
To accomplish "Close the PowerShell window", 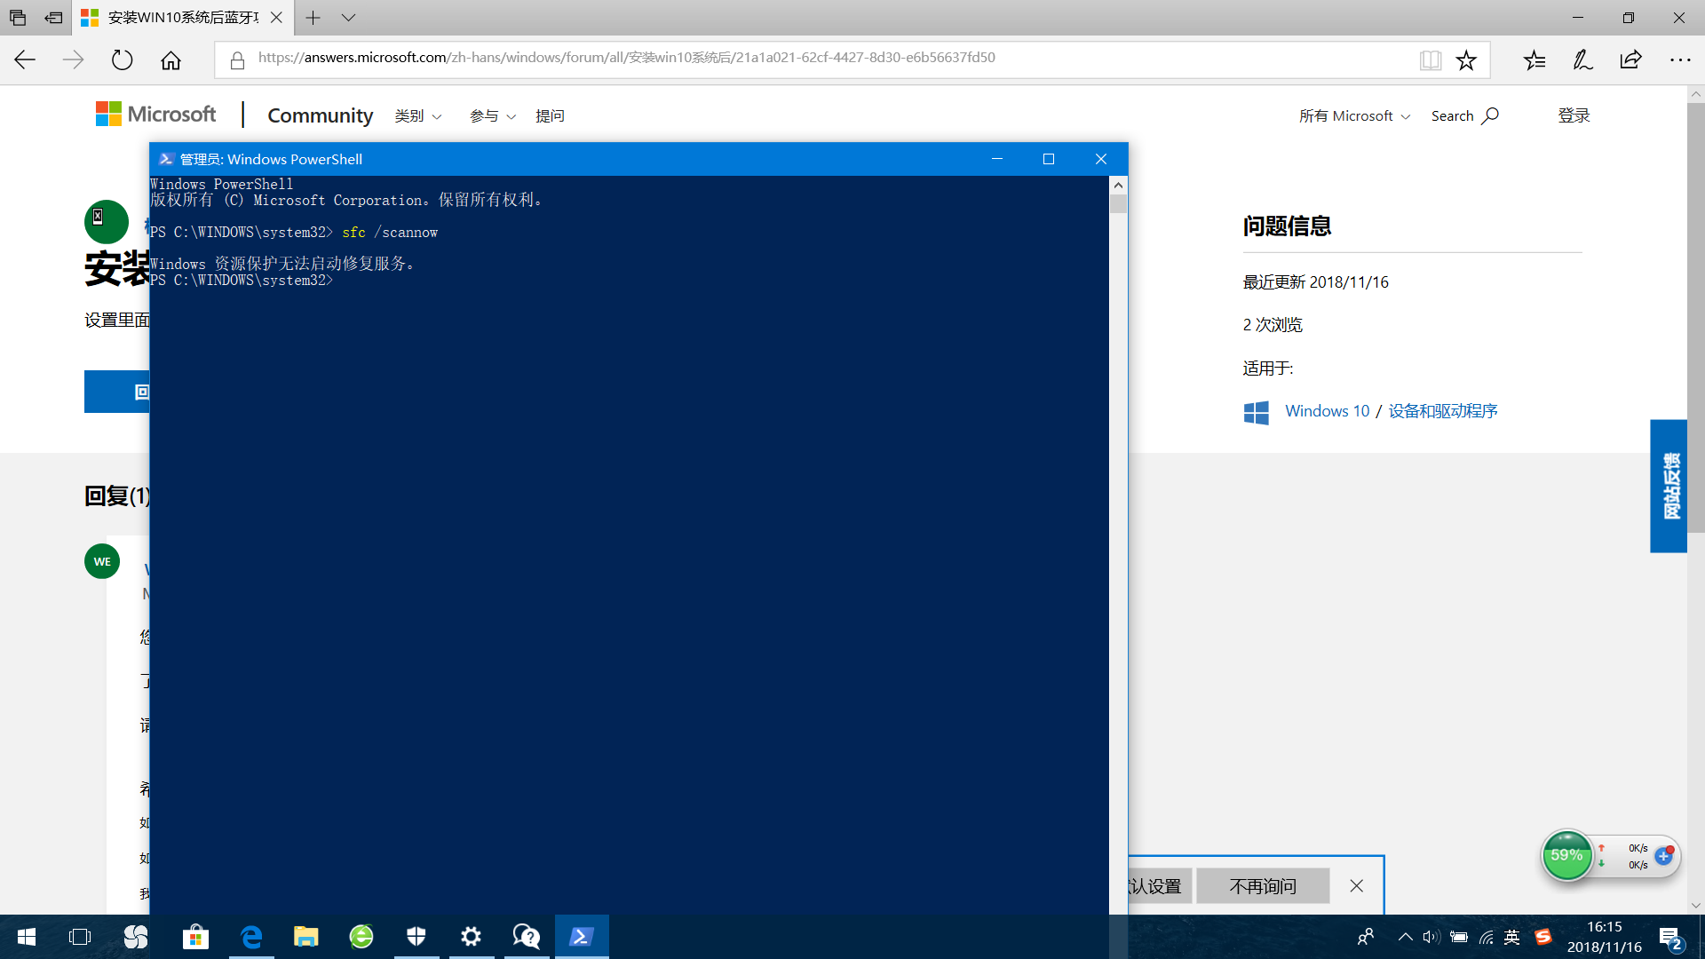I will coord(1101,159).
